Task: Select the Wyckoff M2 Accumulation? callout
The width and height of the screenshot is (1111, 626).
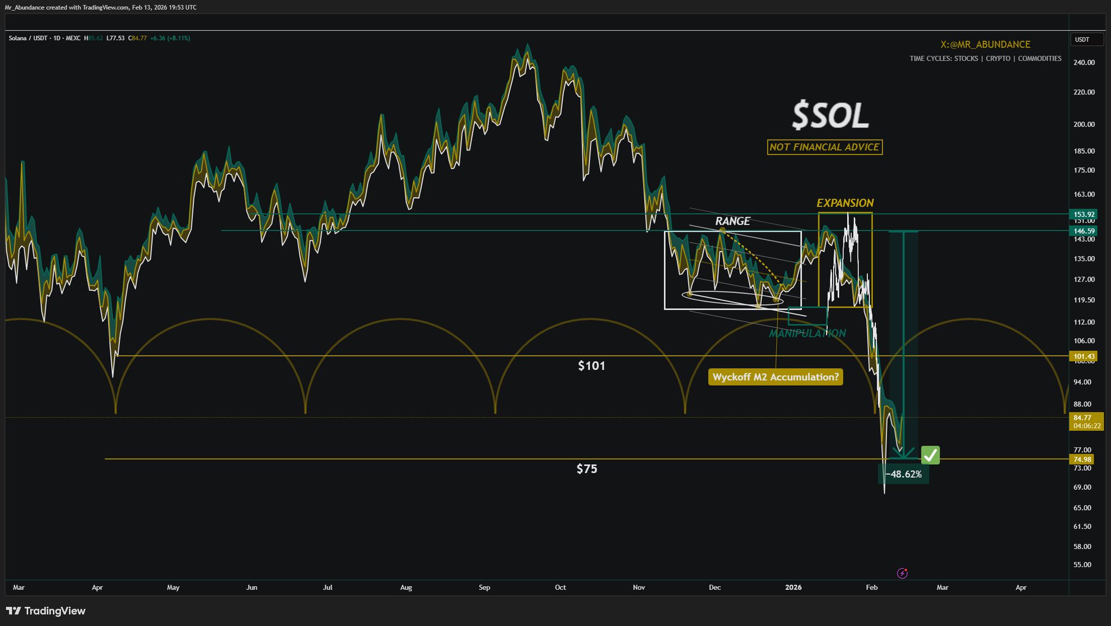Action: tap(775, 377)
